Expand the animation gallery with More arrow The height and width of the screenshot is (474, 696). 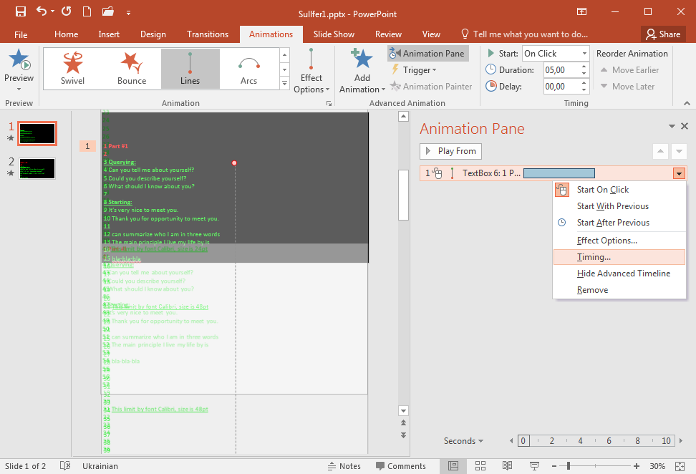(285, 83)
